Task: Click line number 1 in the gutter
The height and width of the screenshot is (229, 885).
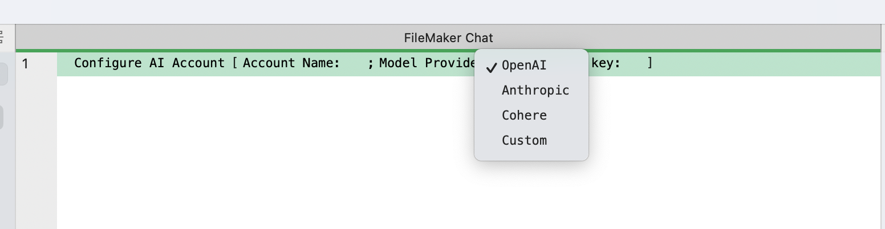Action: pyautogui.click(x=25, y=64)
